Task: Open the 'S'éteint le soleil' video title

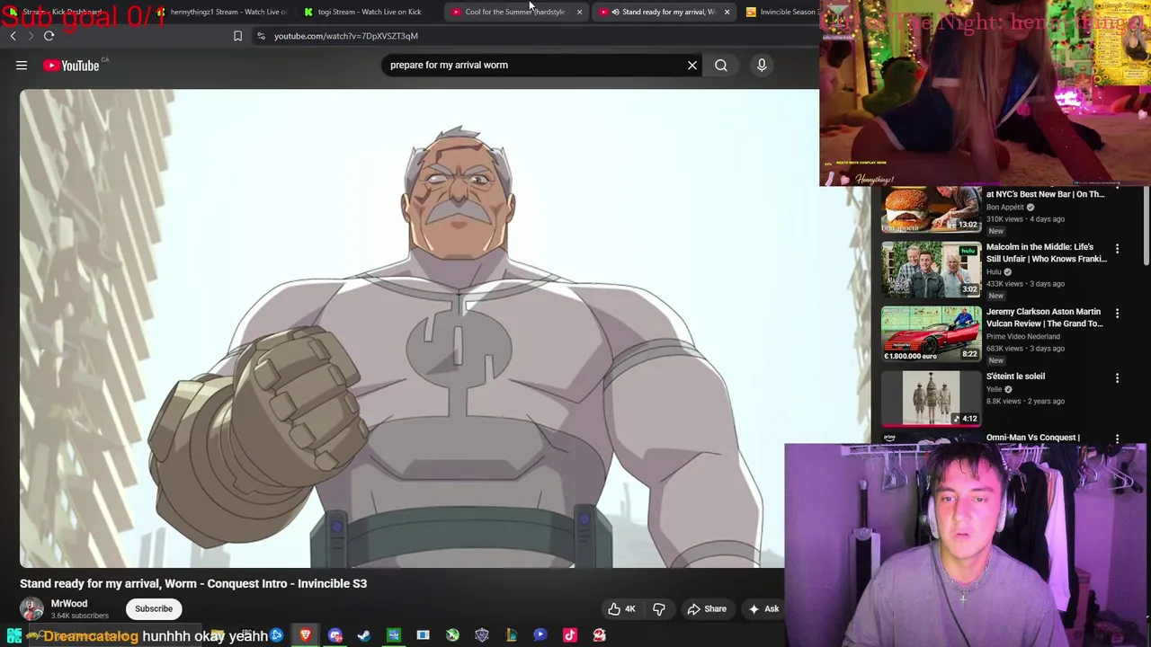Action: [x=1015, y=377]
